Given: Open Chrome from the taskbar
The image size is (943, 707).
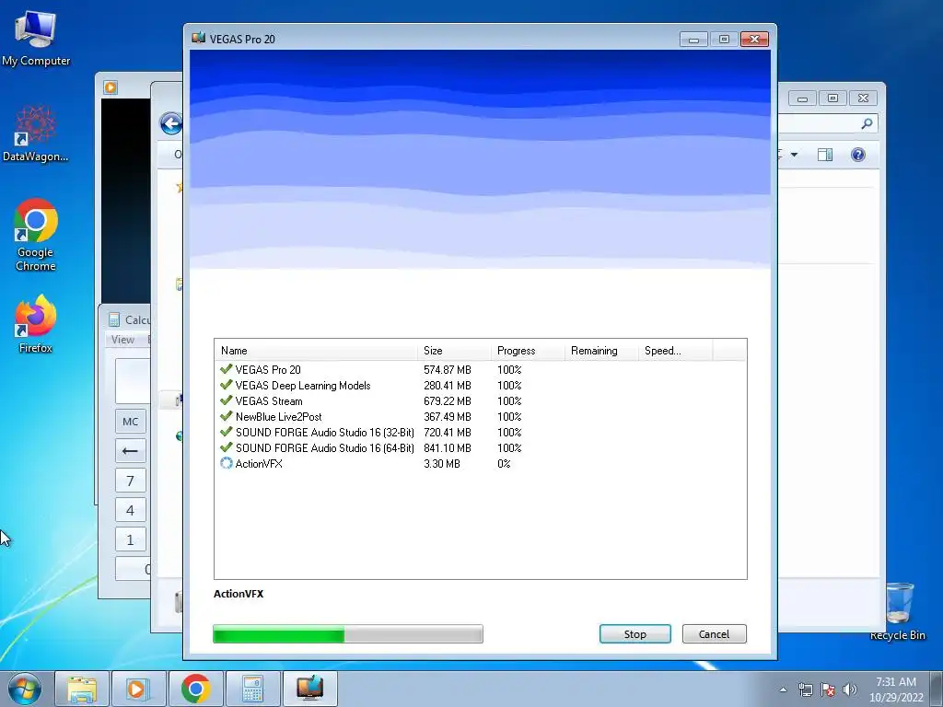Looking at the screenshot, I should [x=195, y=689].
